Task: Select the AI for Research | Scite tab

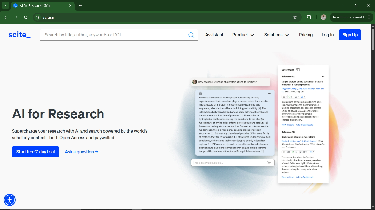Action: (43, 5)
